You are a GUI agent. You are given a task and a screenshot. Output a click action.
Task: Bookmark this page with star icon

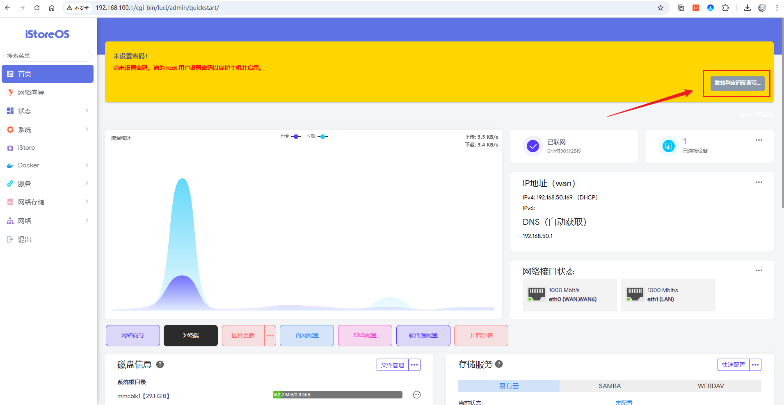click(x=661, y=8)
